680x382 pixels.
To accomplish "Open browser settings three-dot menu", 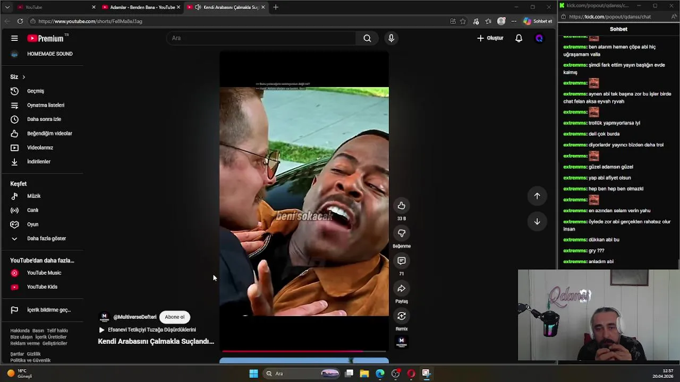I will pyautogui.click(x=514, y=21).
